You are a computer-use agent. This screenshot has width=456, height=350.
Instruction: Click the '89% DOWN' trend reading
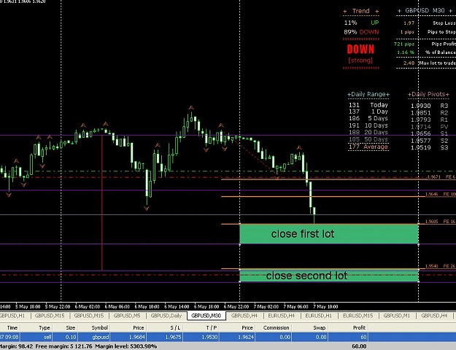361,32
